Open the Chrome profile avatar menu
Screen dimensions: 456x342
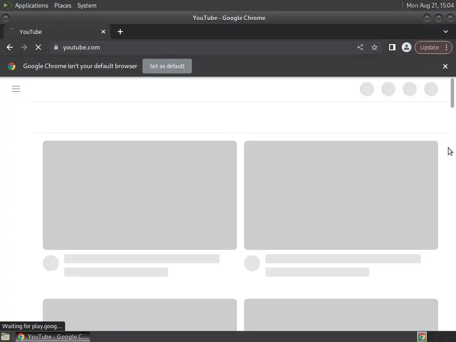pyautogui.click(x=406, y=47)
